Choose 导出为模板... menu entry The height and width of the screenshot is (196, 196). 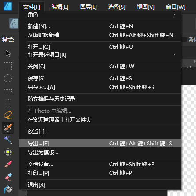tap(100, 152)
